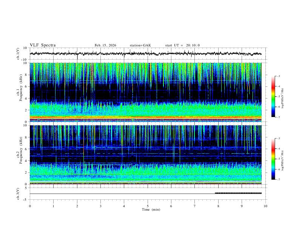Click the "ch.3(V)" axis label
This screenshot has height=231, width=299.
18,194
